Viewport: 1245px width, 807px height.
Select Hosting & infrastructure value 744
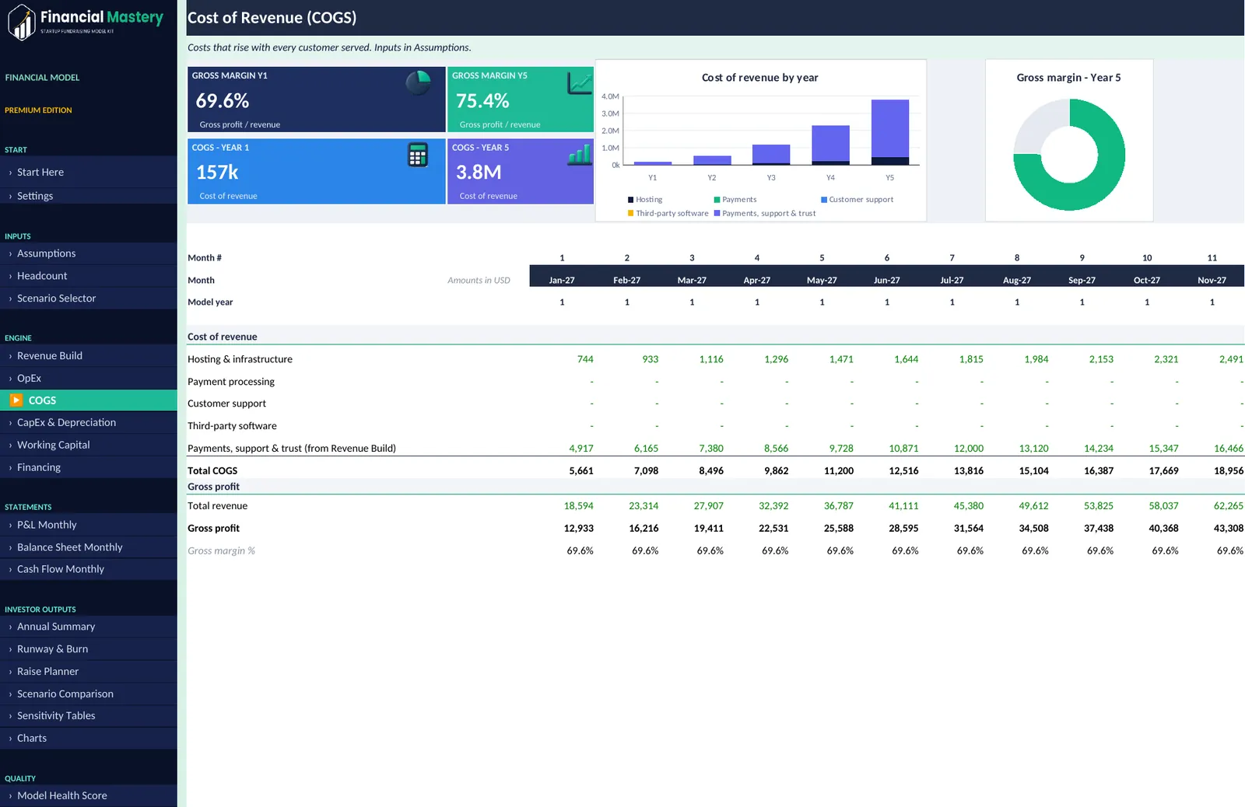pos(585,360)
